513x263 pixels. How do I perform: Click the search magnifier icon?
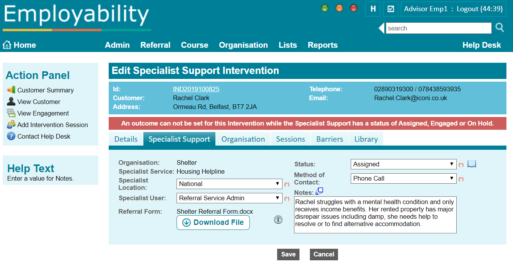pos(500,28)
